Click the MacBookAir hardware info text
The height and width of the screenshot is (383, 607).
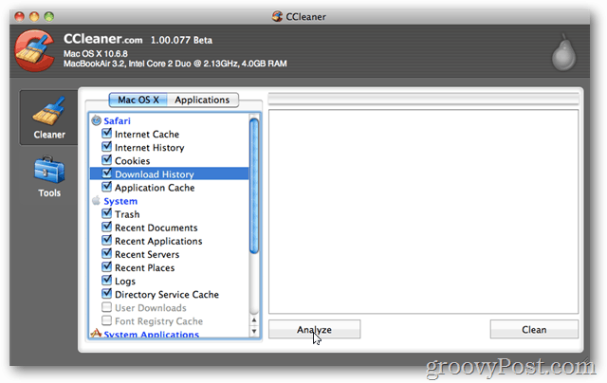point(175,64)
